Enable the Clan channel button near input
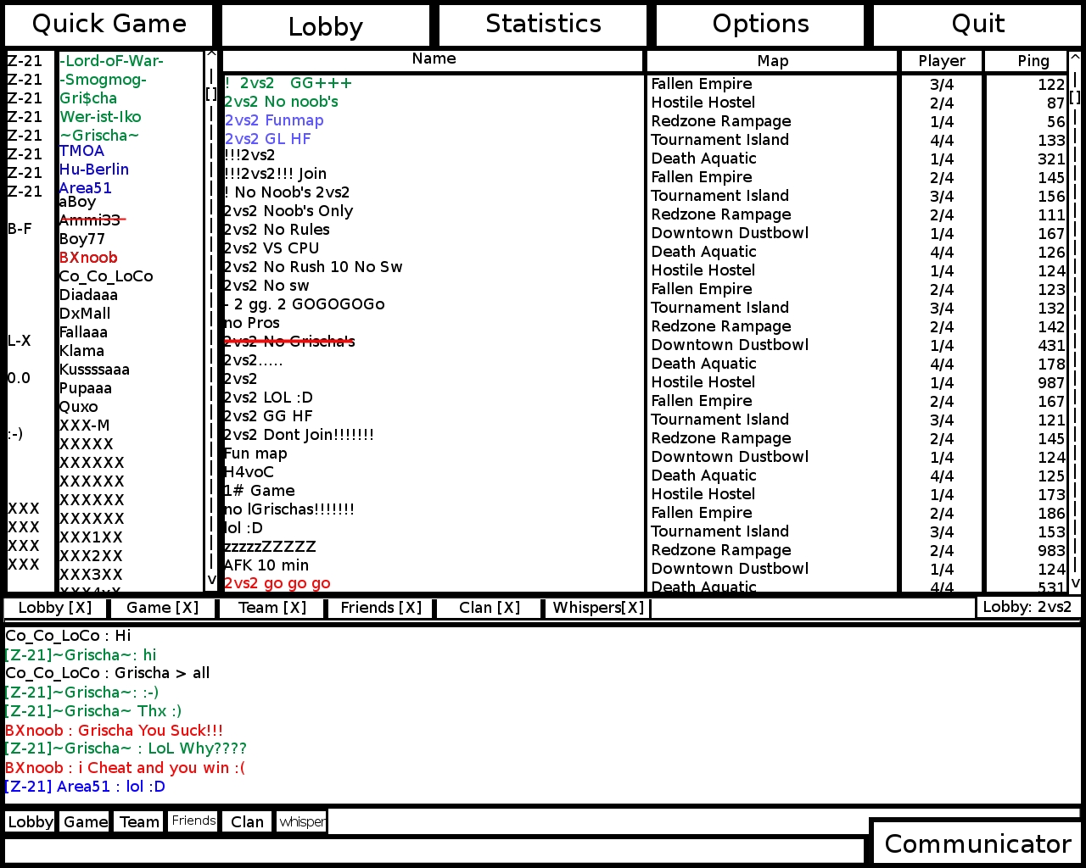Screen dimensions: 1086x868 pyautogui.click(x=247, y=821)
